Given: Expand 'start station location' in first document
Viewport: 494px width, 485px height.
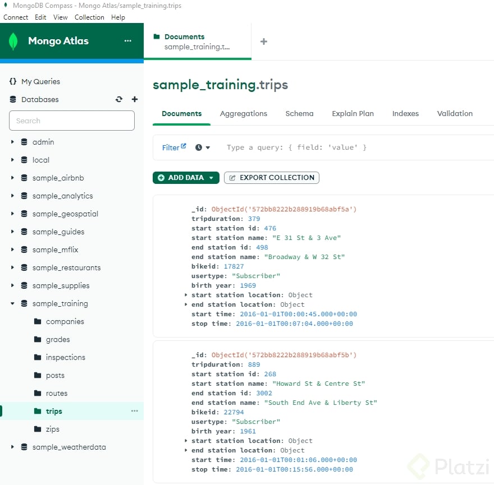Looking at the screenshot, I should (186, 295).
